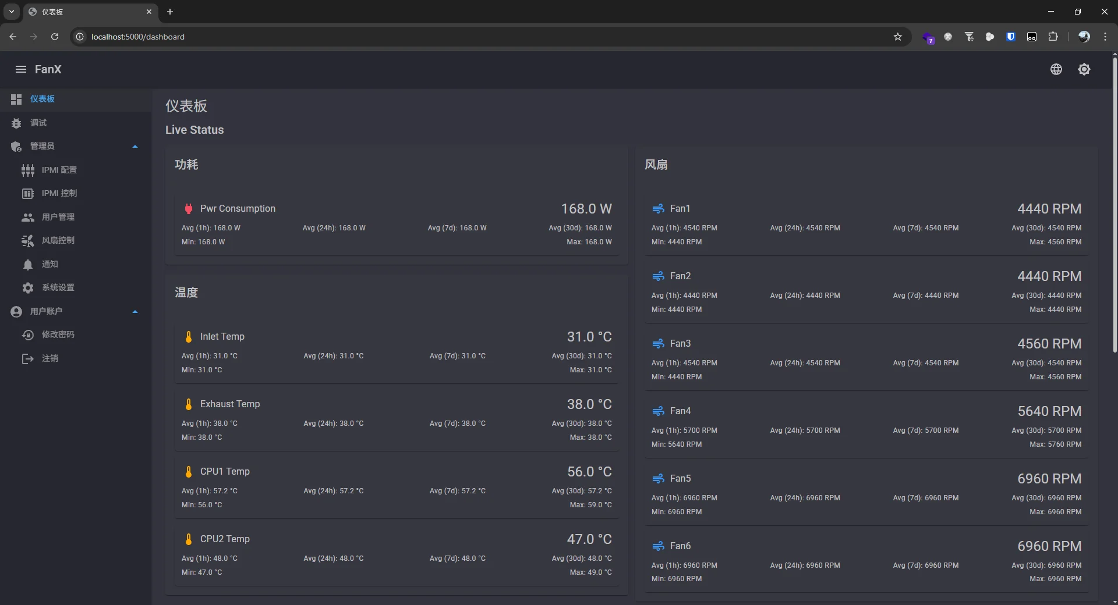View site information icon in address bar
1118x605 pixels.
click(x=80, y=37)
